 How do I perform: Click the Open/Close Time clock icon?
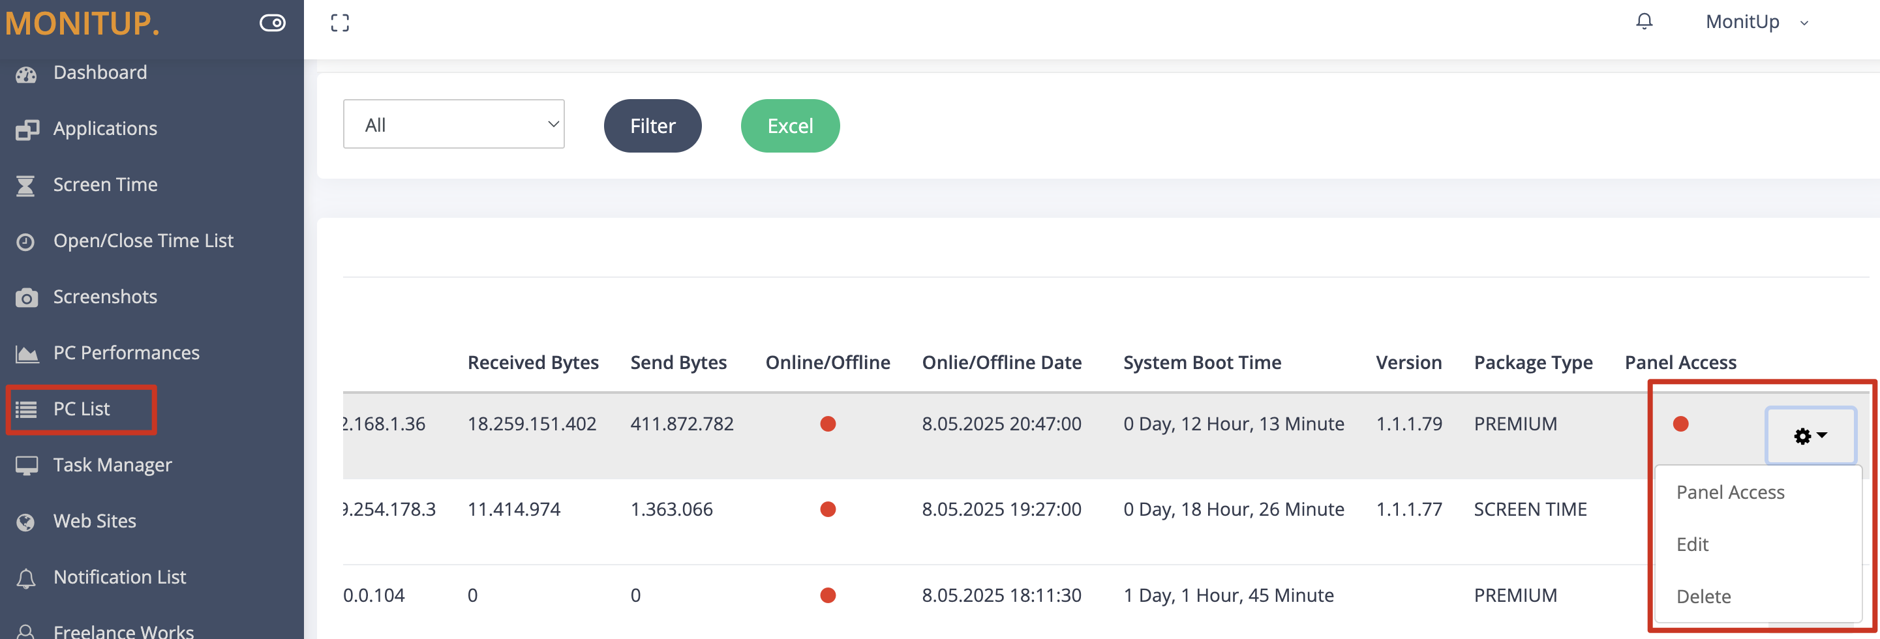pos(25,241)
